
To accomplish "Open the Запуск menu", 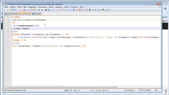I will [x=67, y=7].
